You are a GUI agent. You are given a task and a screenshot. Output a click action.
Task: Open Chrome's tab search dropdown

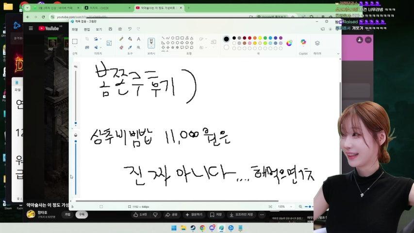click(27, 8)
